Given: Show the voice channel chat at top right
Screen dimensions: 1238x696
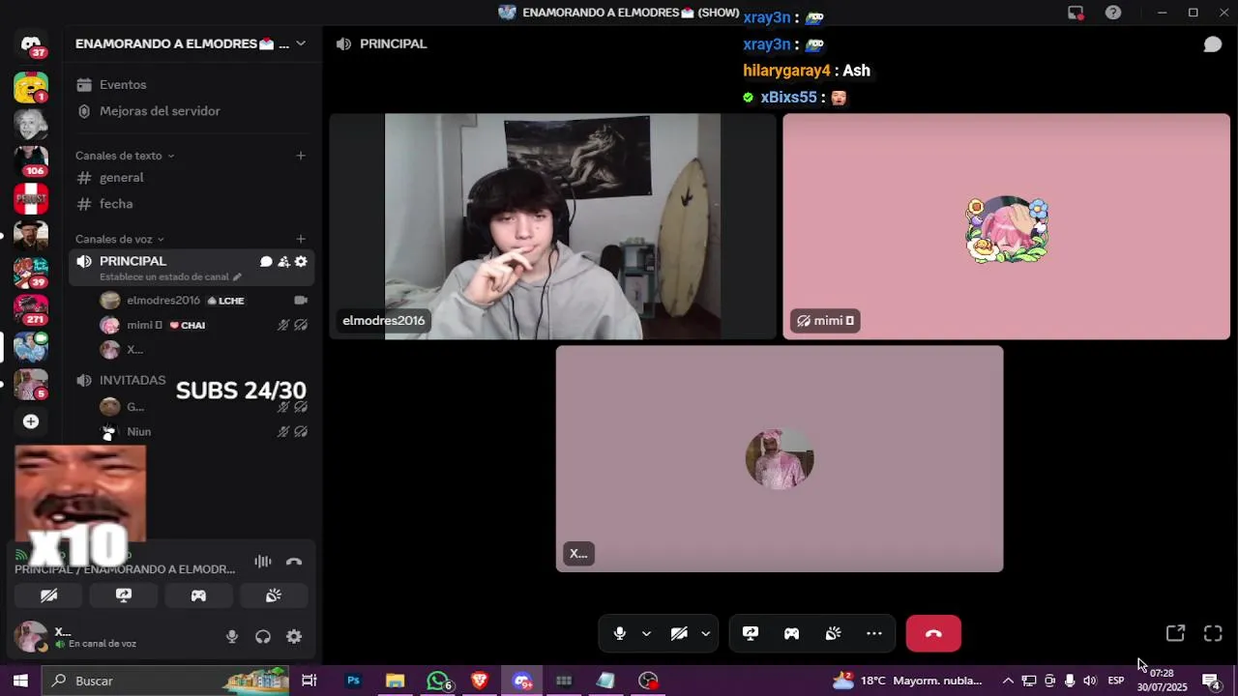Looking at the screenshot, I should 1212,44.
